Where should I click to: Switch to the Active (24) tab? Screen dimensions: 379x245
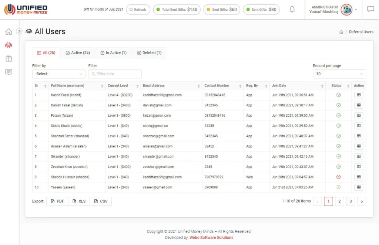point(78,53)
